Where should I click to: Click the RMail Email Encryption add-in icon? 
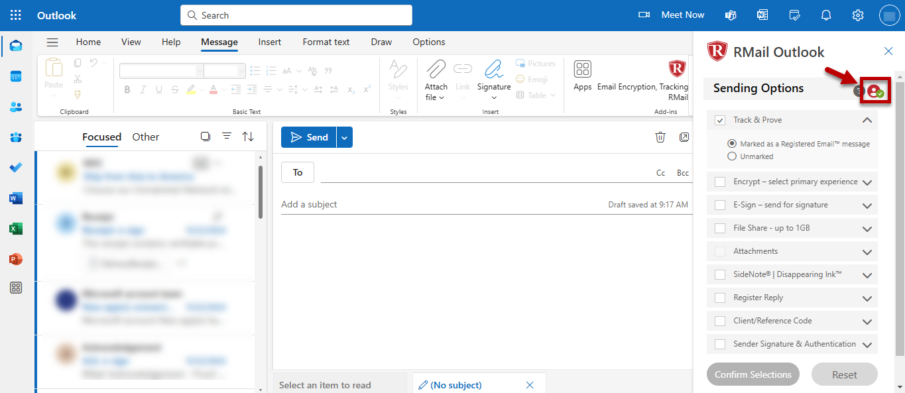click(676, 69)
